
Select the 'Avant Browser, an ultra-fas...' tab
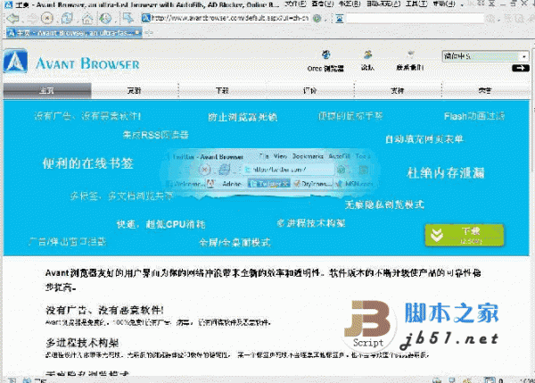pyautogui.click(x=74, y=33)
